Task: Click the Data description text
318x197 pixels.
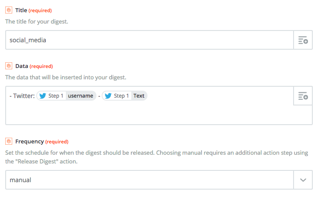Action: [x=66, y=77]
